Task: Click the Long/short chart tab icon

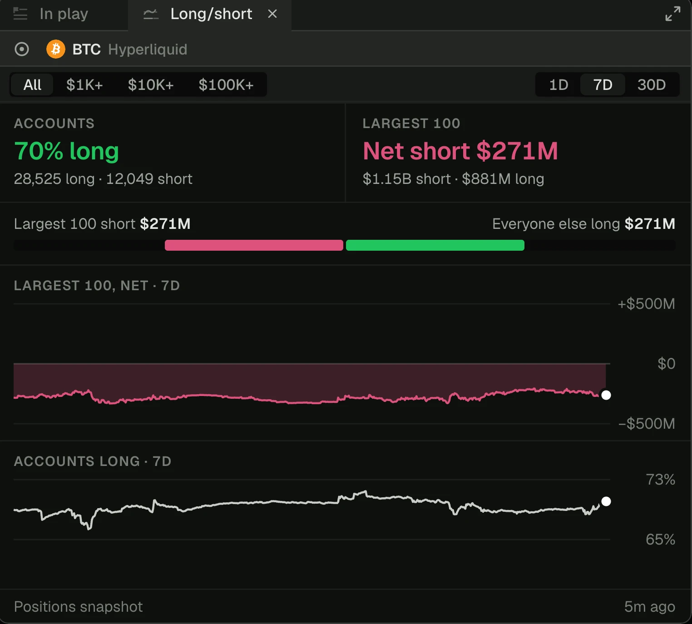Action: click(151, 14)
